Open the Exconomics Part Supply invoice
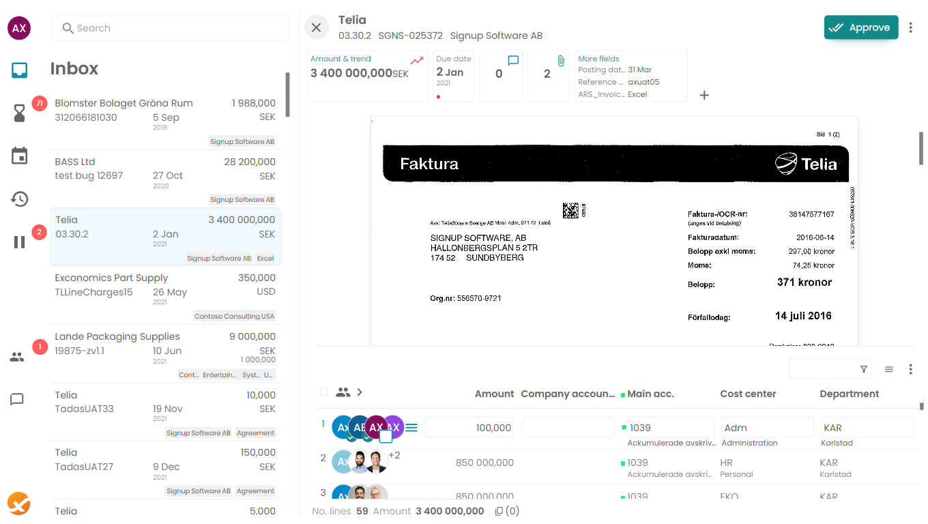This screenshot has width=928, height=524. (x=165, y=295)
